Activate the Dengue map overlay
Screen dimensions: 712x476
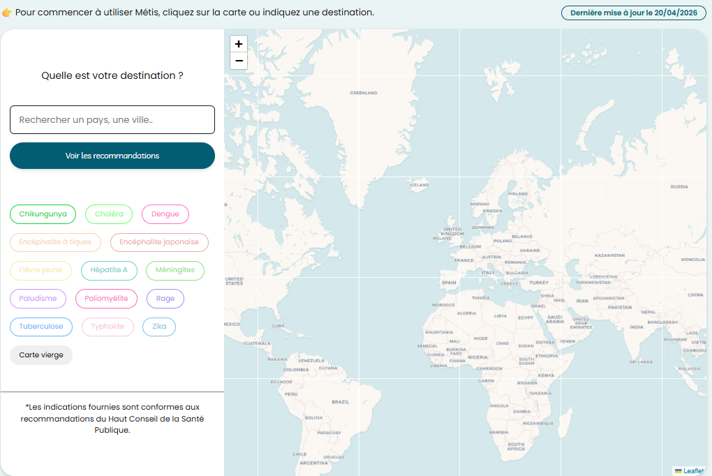pyautogui.click(x=165, y=214)
